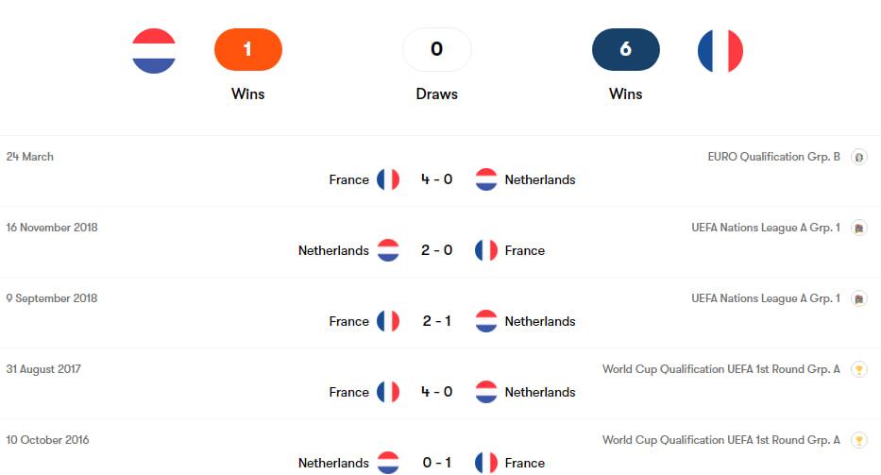The width and height of the screenshot is (881, 475).
Task: Click Nations League icon for 9 September 2018
Action: pyautogui.click(x=858, y=298)
